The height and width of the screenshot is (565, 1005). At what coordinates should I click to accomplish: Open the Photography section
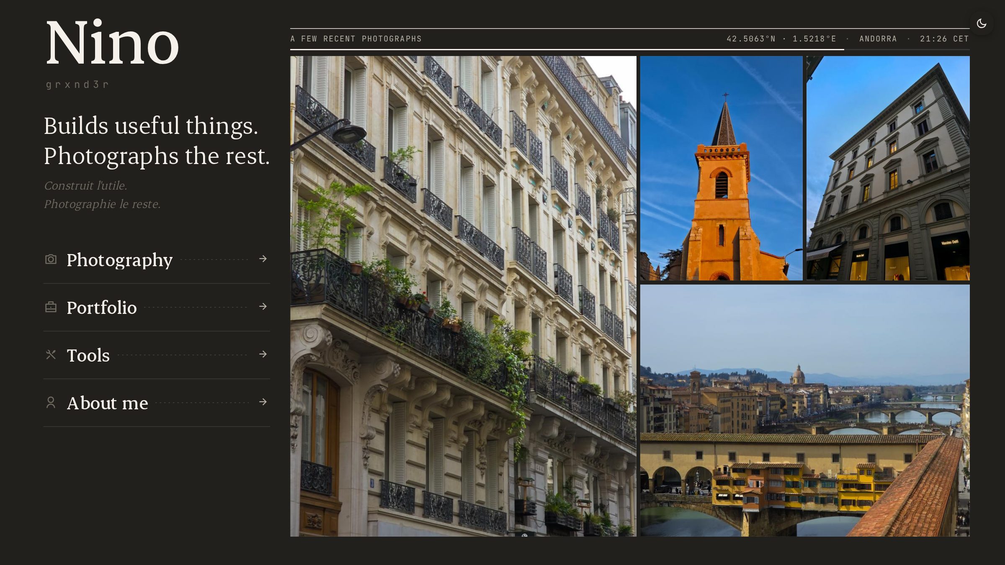point(157,260)
